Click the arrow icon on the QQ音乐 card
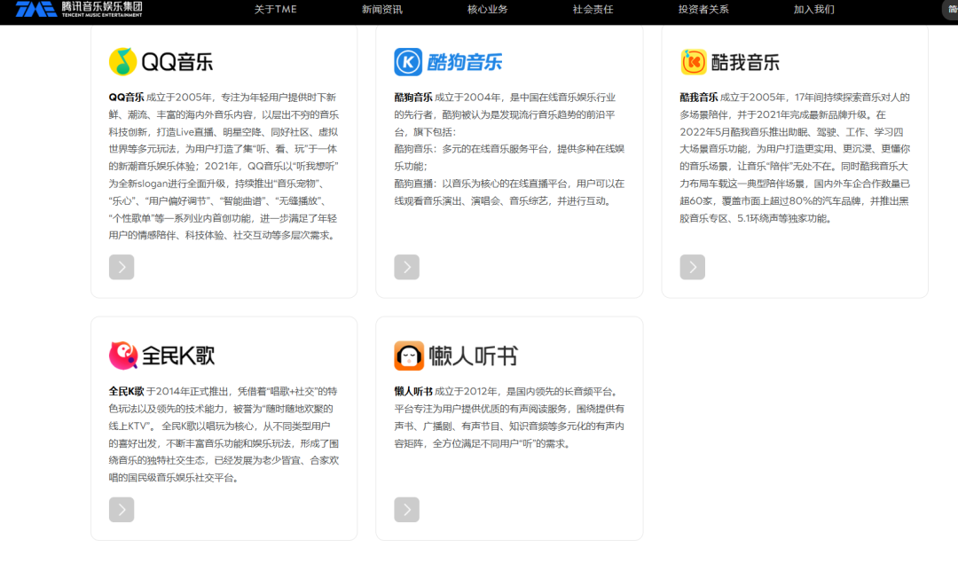Screen dimensions: 958x563 click(122, 266)
